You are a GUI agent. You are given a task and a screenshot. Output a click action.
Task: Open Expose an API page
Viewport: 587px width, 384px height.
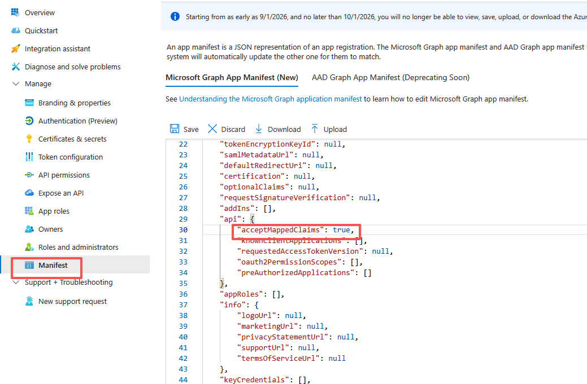pyautogui.click(x=61, y=193)
